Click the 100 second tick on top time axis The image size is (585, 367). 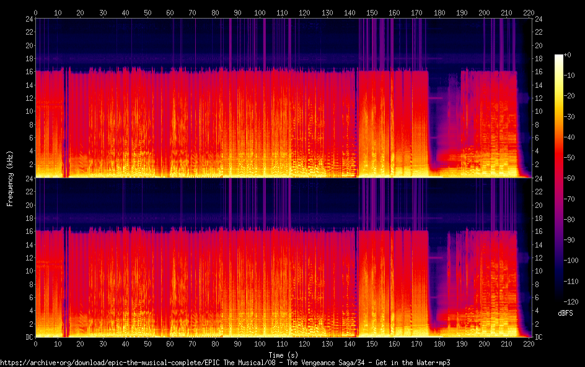(x=260, y=12)
